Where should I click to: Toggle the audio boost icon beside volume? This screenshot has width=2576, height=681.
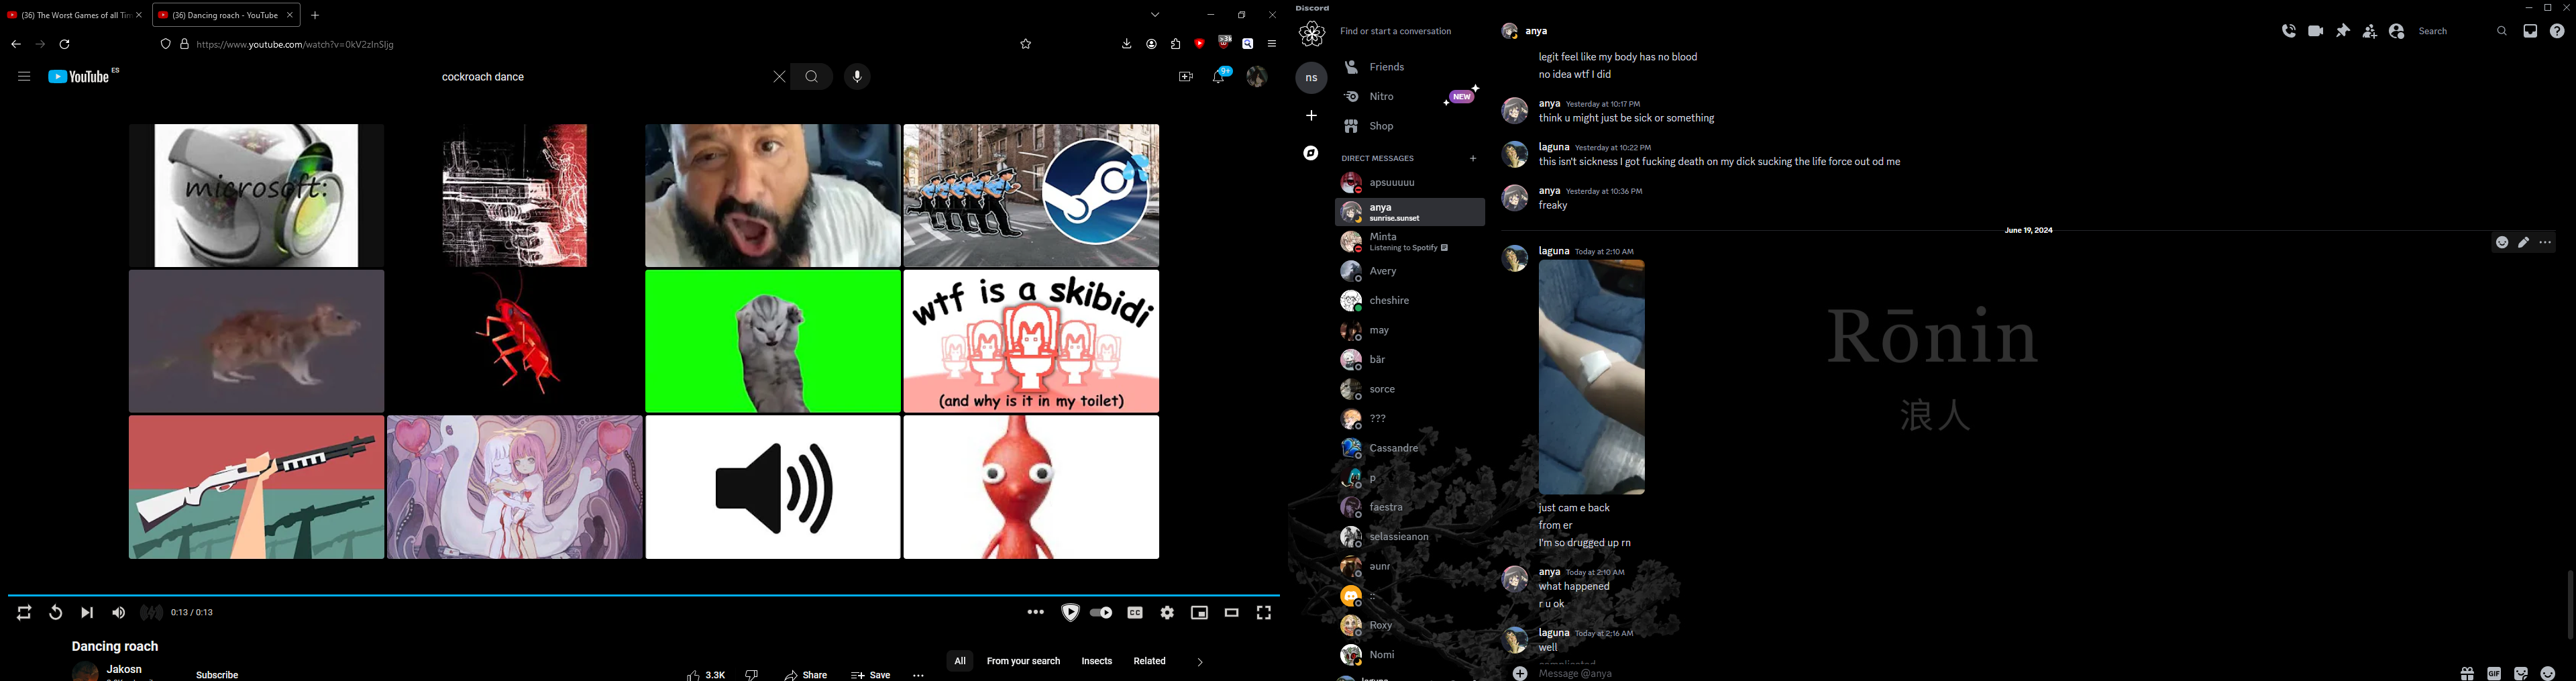point(151,613)
